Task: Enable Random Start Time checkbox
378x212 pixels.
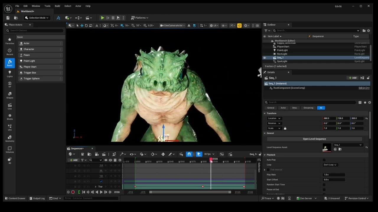Action: coord(324,185)
